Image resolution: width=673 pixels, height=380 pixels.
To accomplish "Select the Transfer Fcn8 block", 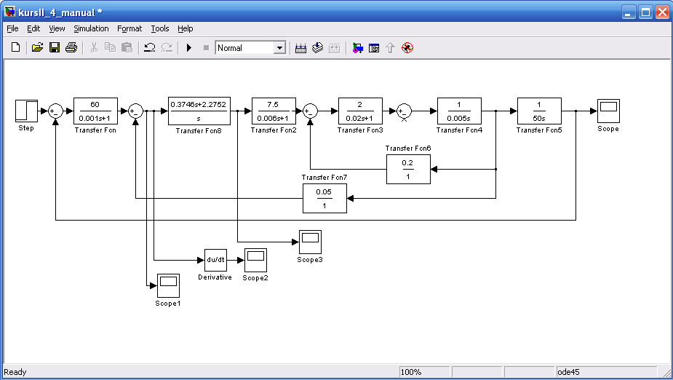I will point(199,111).
